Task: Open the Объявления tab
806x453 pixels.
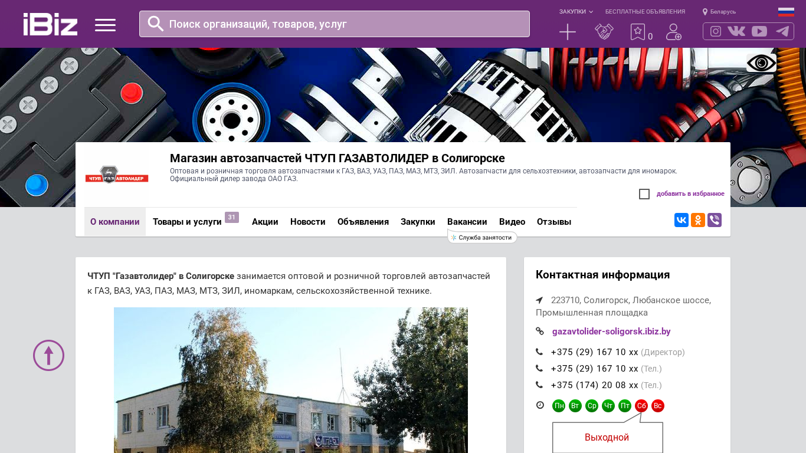Action: (363, 222)
